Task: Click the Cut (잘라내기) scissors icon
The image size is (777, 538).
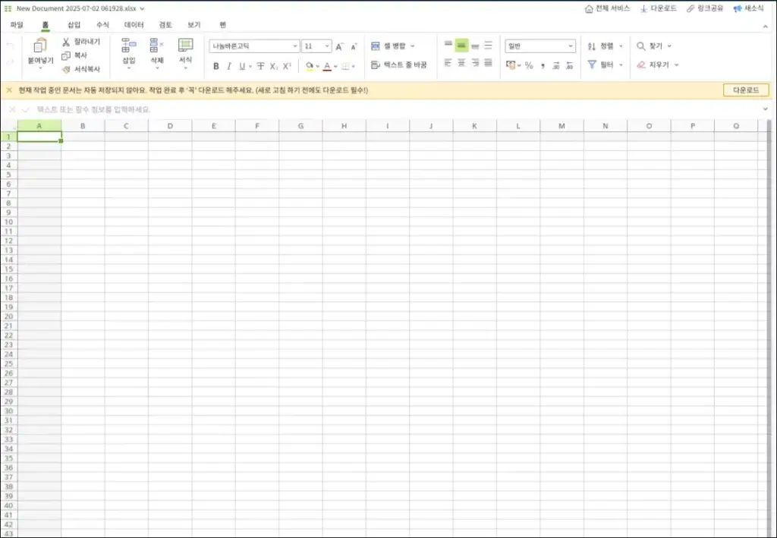Action: pyautogui.click(x=66, y=42)
